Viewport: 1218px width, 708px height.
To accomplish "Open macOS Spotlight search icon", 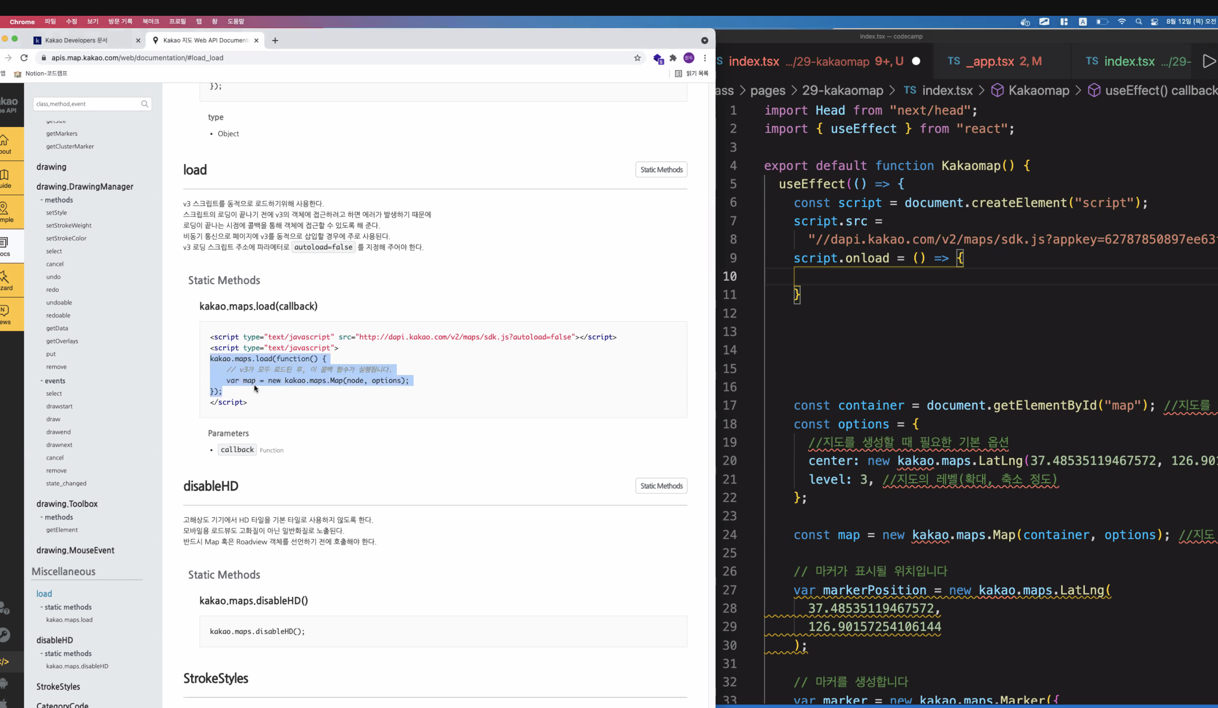I will [x=1139, y=22].
